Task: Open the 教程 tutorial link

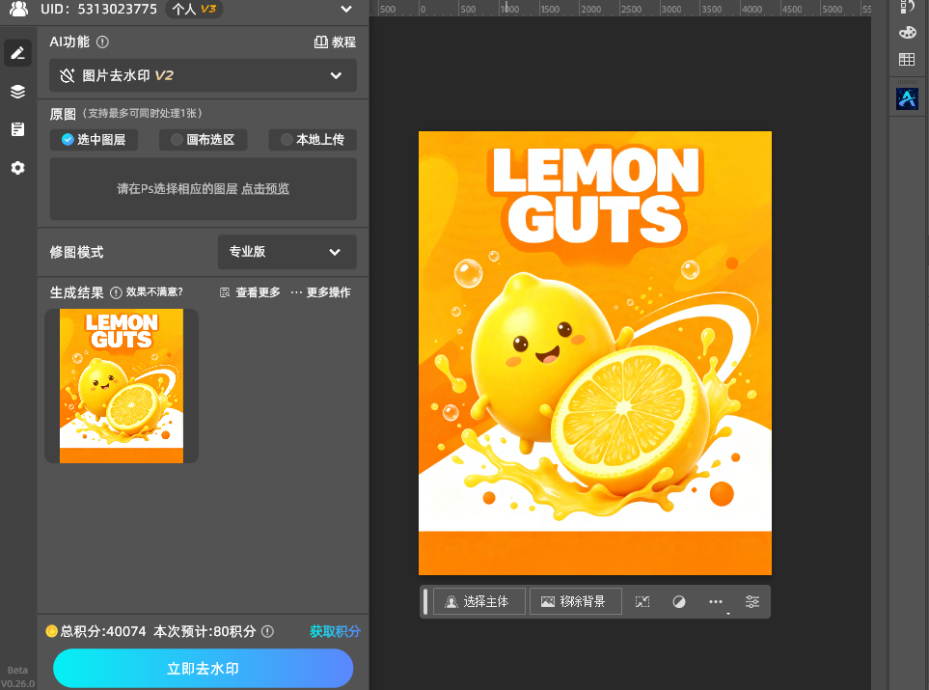Action: pos(335,42)
